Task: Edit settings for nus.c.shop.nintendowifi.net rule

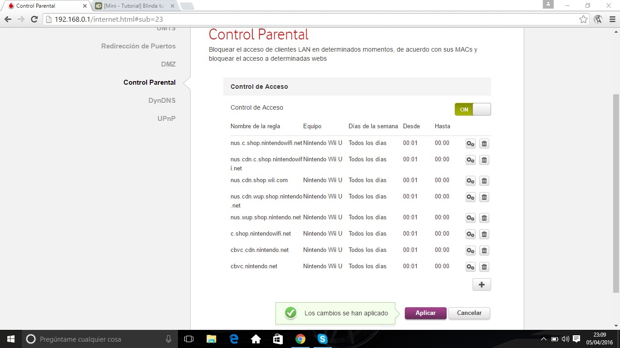Action: (470, 144)
